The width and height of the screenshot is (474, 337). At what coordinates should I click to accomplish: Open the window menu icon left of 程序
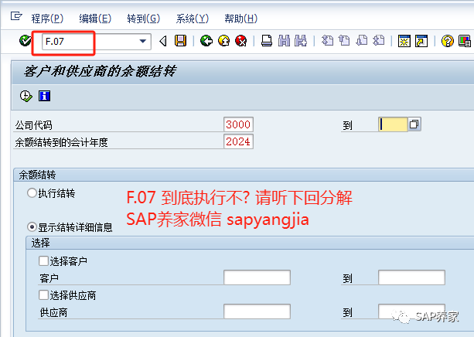(16, 15)
